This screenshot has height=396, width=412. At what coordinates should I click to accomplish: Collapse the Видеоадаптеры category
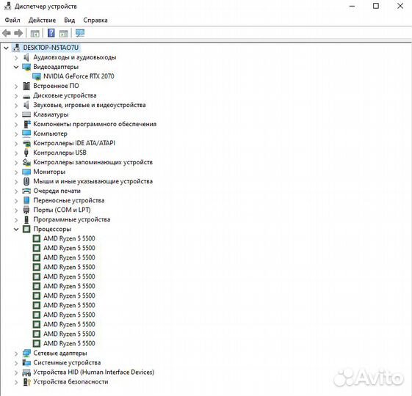click(x=16, y=67)
